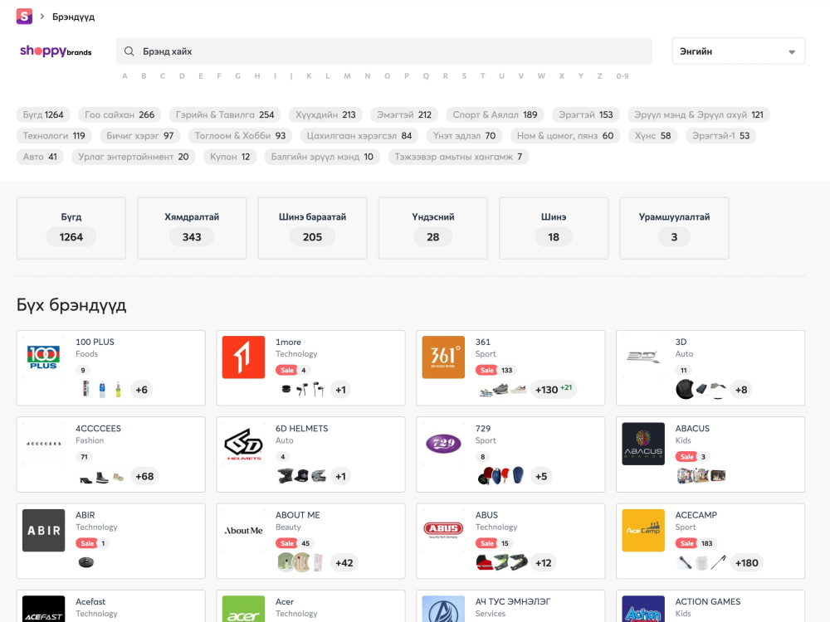Select the Цахилгаан хэрэгсэл 84 chip
Viewport: 830px width, 622px height.
click(x=359, y=136)
